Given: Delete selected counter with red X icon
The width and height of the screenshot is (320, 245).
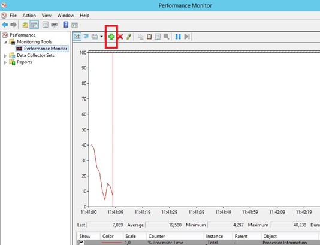Looking at the screenshot, I should click(120, 37).
